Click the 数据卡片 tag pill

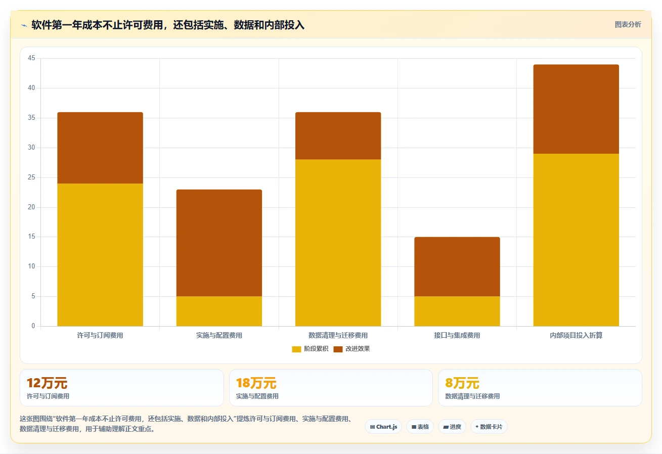click(x=489, y=427)
